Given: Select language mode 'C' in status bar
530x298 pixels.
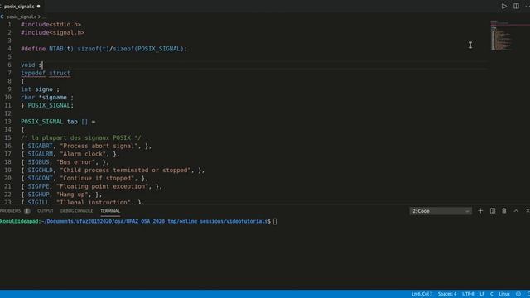Looking at the screenshot, I should pos(491,294).
